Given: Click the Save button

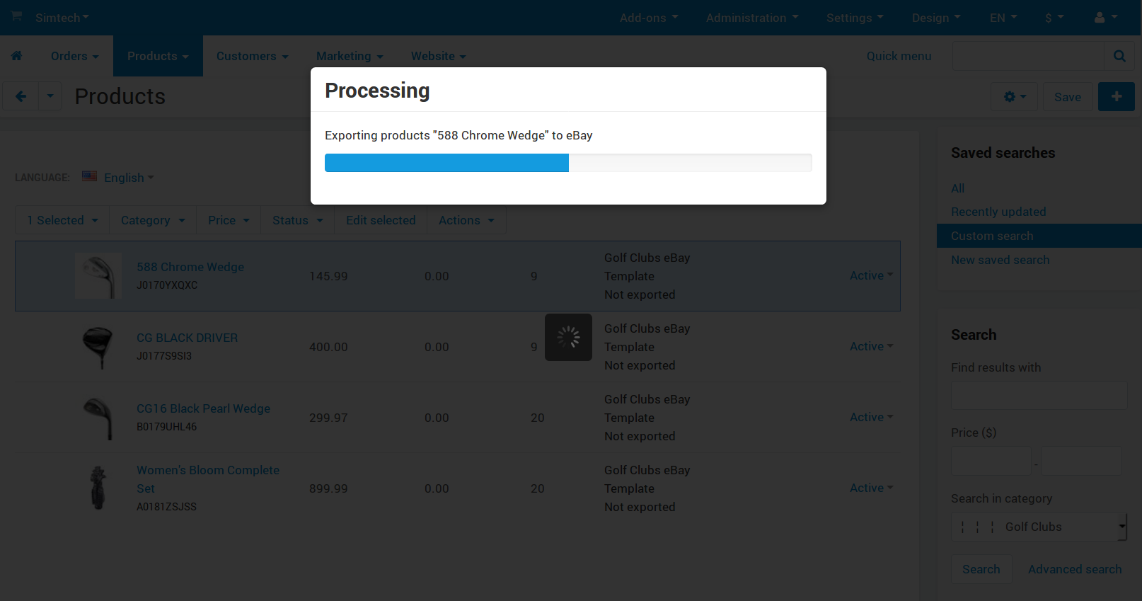Looking at the screenshot, I should coord(1068,96).
